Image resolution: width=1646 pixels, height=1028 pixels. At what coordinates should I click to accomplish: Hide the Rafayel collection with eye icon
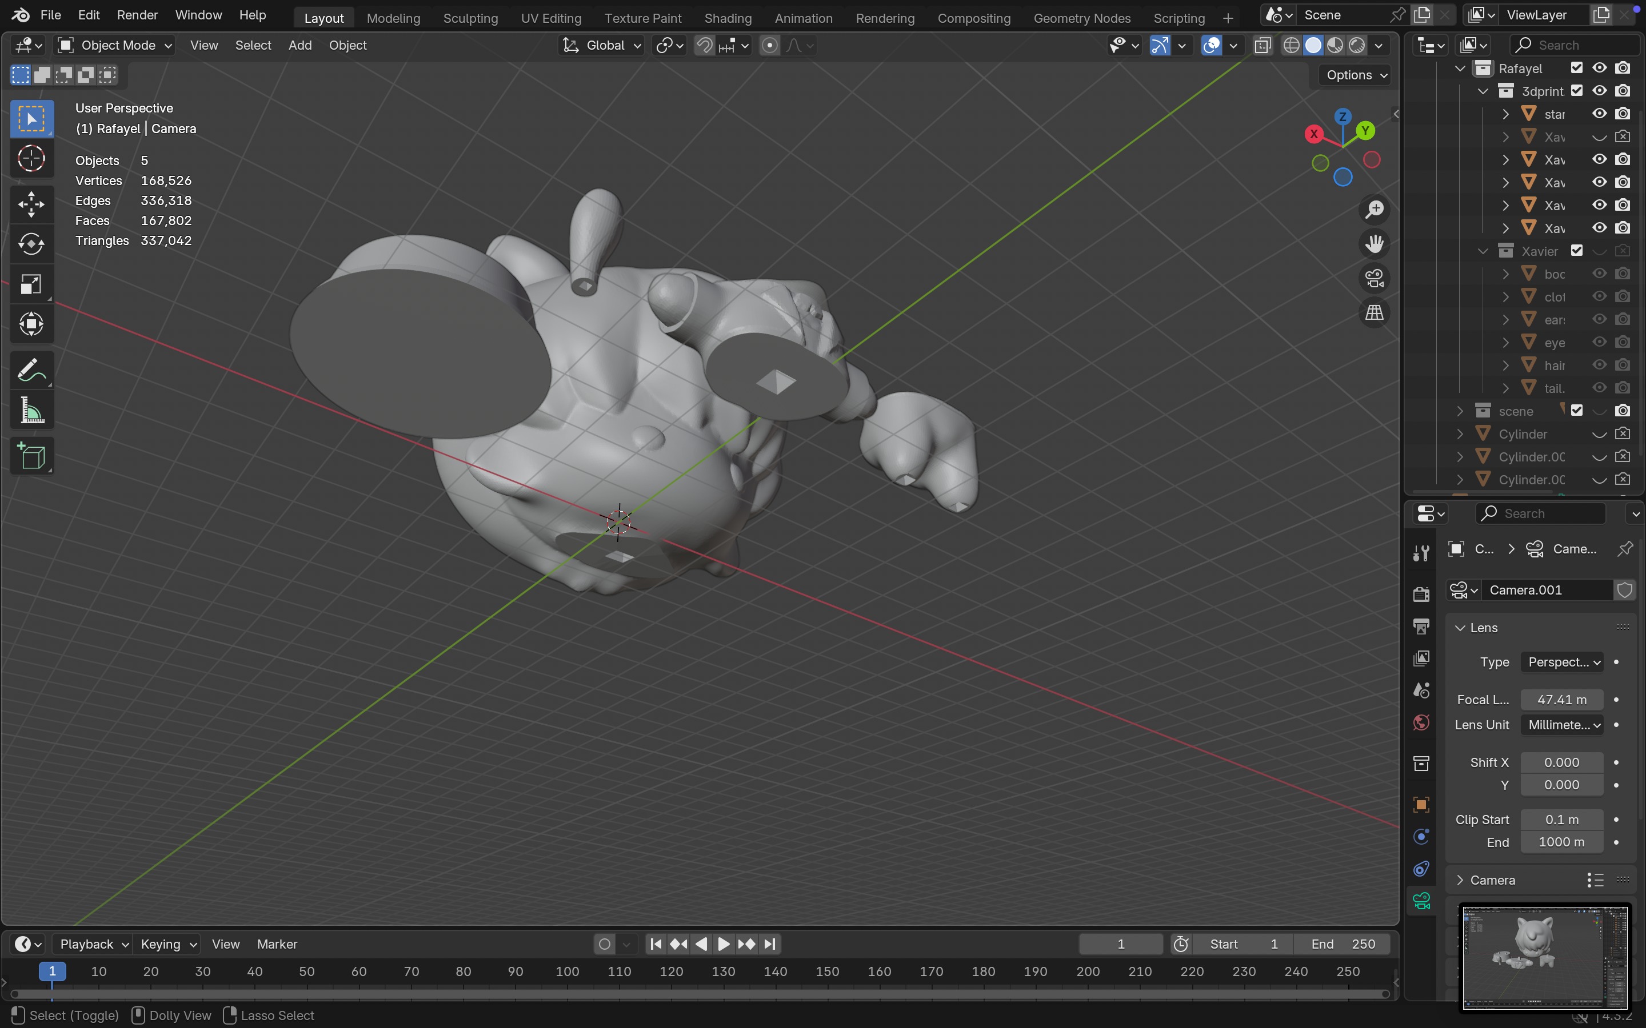click(x=1600, y=68)
